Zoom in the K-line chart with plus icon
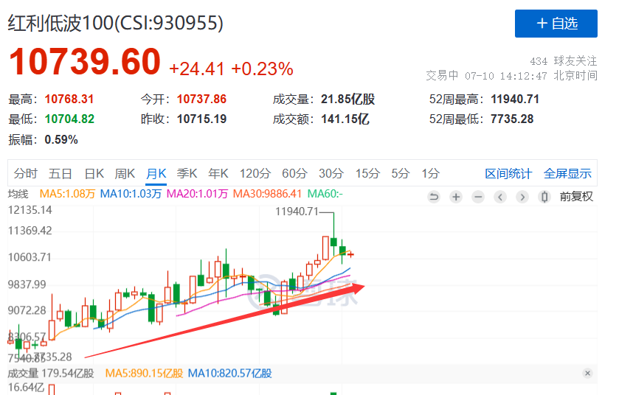The width and height of the screenshot is (633, 395). tap(456, 197)
